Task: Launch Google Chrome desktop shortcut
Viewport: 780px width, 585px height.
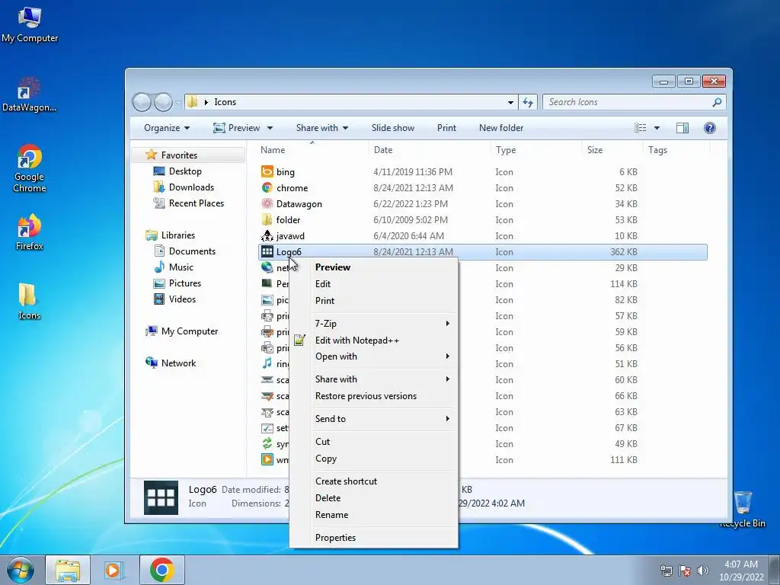Action: (30, 168)
